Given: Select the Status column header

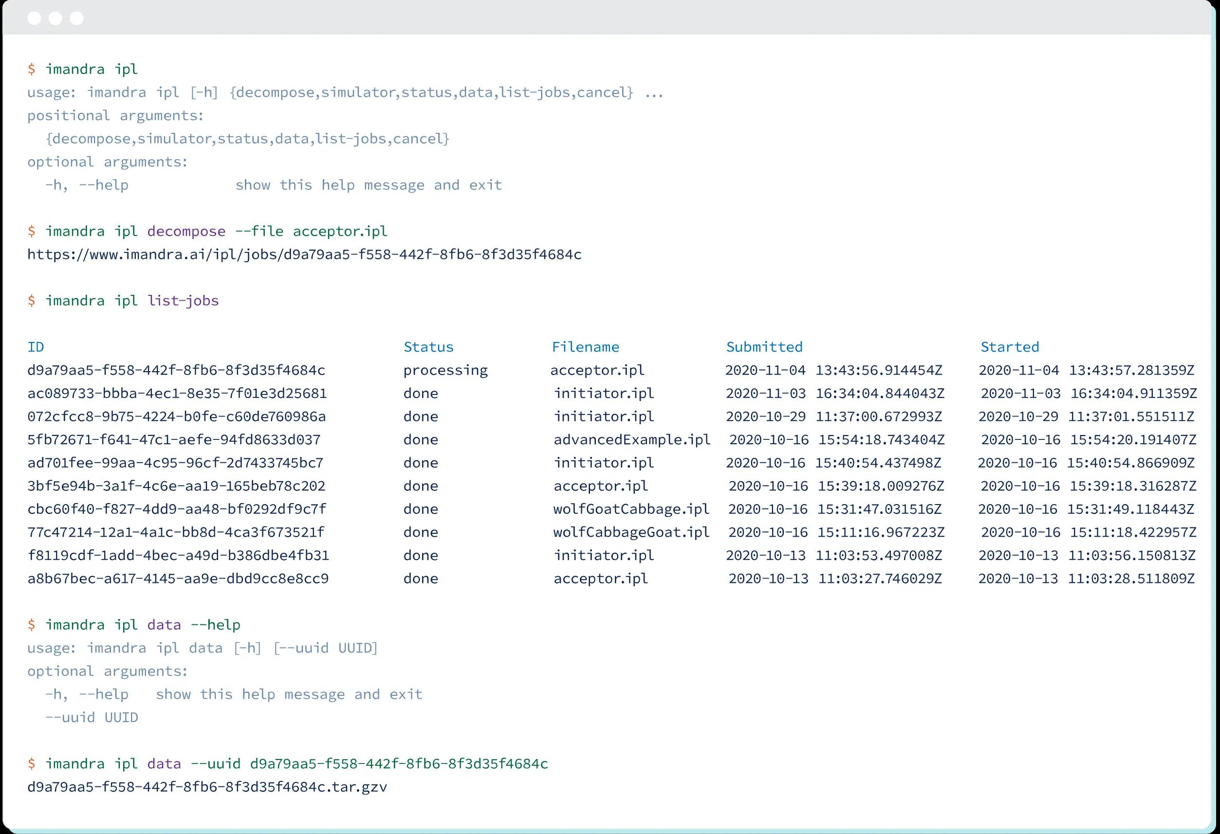Looking at the screenshot, I should point(428,346).
